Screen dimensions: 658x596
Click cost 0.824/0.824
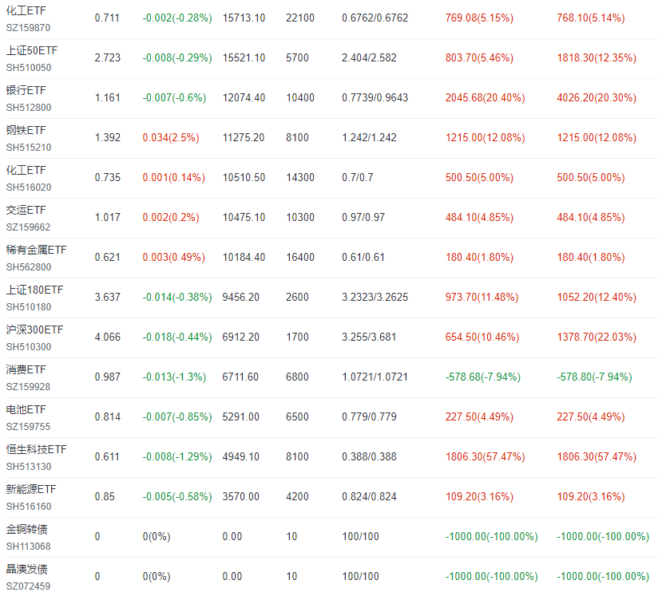pyautogui.click(x=369, y=496)
